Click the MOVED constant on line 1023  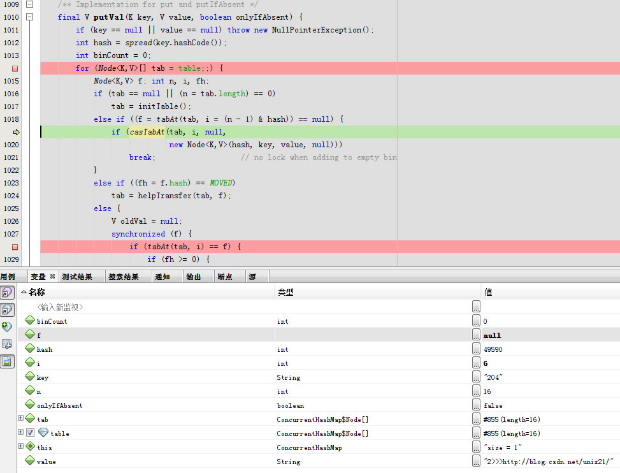[x=220, y=183]
